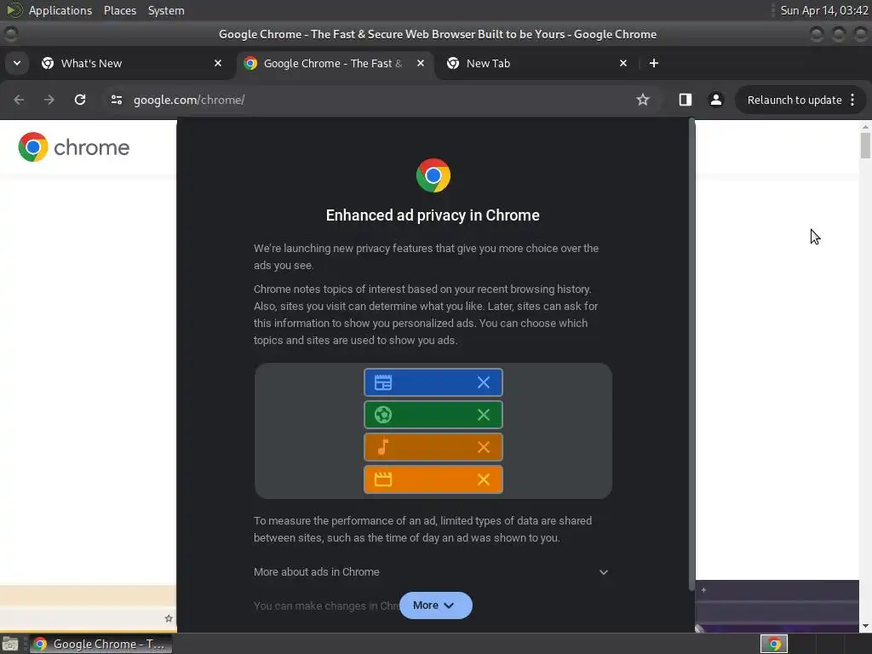Click the address bar URL google.com/chrome/

[x=189, y=100]
